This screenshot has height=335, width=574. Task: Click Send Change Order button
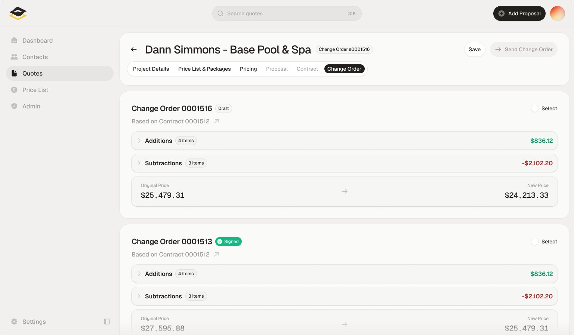(x=524, y=49)
